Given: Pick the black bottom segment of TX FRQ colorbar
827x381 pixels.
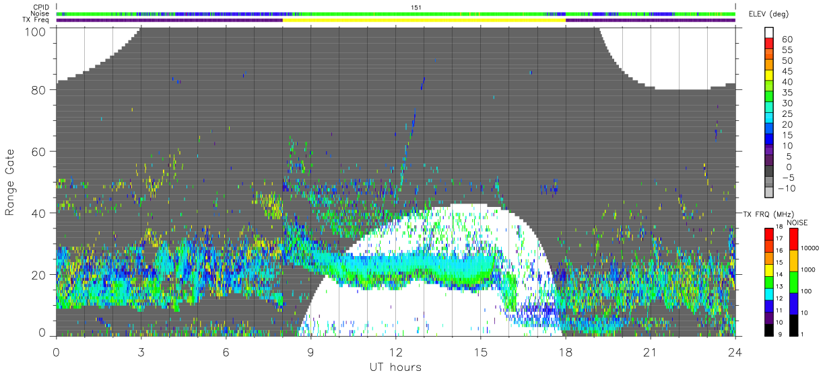Looking at the screenshot, I should [x=768, y=329].
